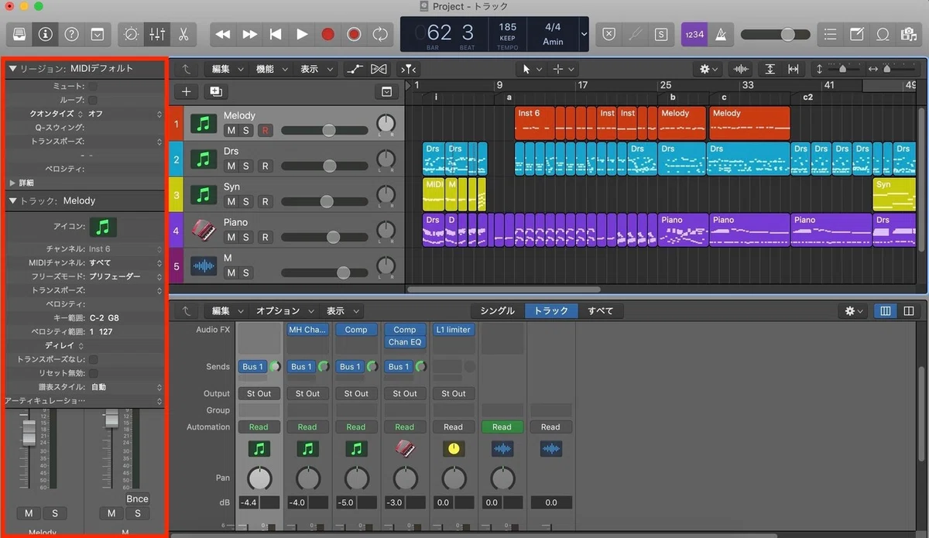Click duplicate track button
This screenshot has height=538, width=929.
214,91
